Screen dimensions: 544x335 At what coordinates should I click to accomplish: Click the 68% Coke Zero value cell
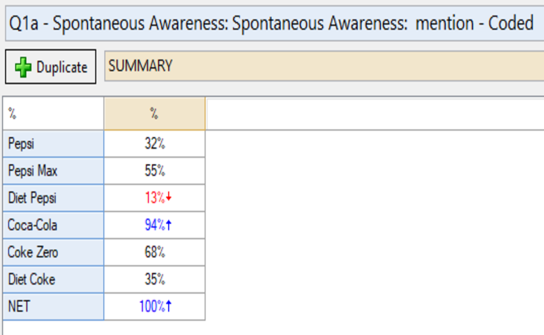pos(154,252)
